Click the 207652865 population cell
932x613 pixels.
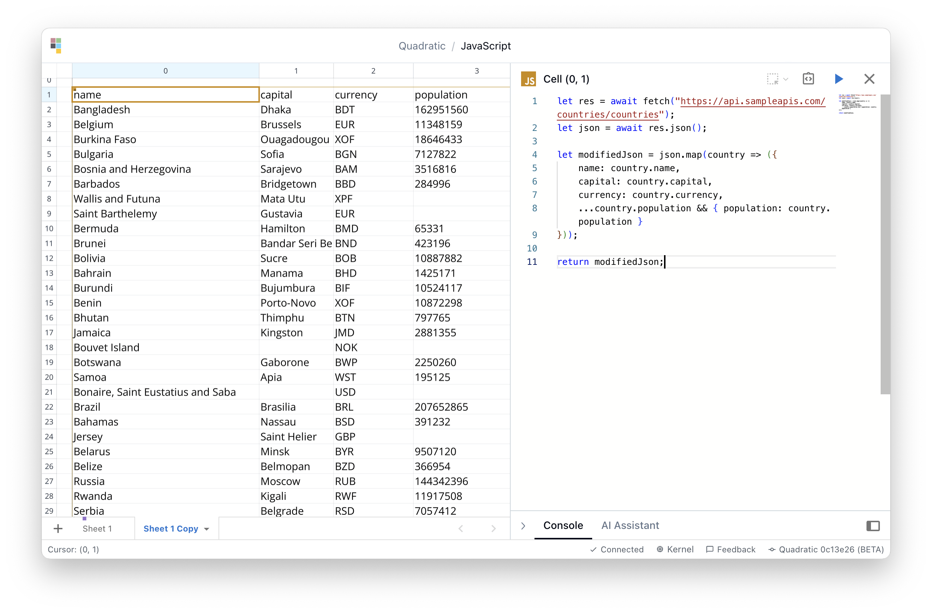462,407
